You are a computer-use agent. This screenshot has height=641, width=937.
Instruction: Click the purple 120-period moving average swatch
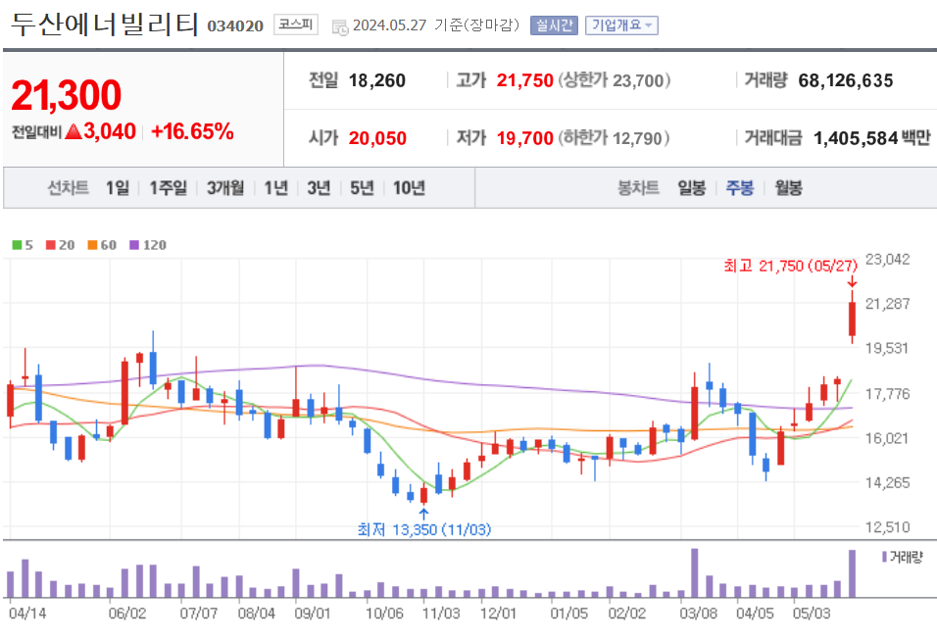[x=134, y=245]
